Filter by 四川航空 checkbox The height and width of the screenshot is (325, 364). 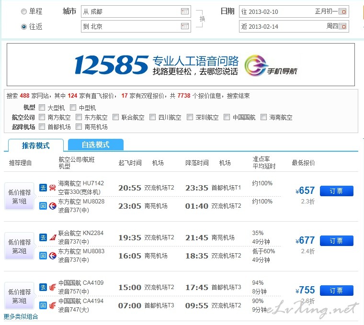[152, 117]
